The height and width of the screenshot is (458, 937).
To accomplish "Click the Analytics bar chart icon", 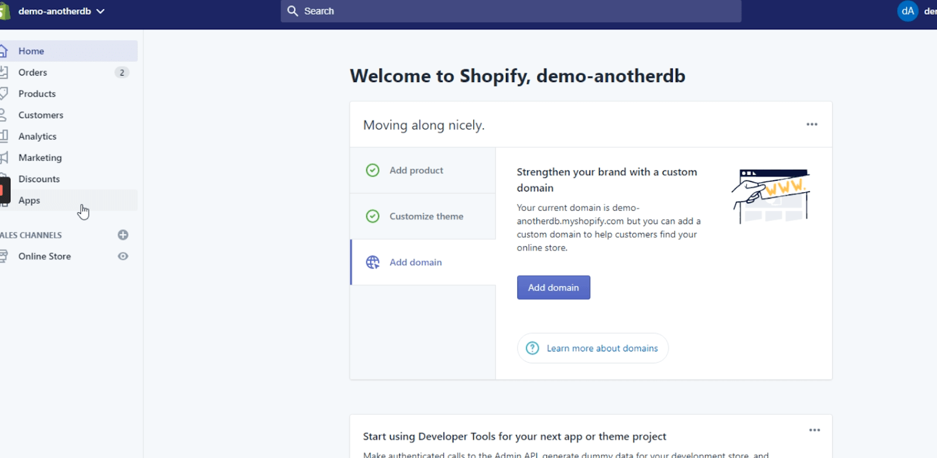I will [x=3, y=136].
